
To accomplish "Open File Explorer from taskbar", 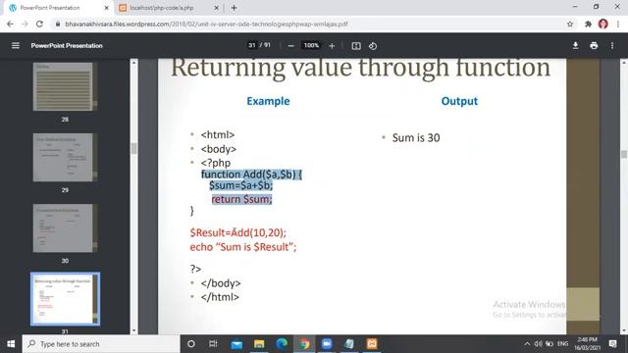I will pyautogui.click(x=259, y=344).
